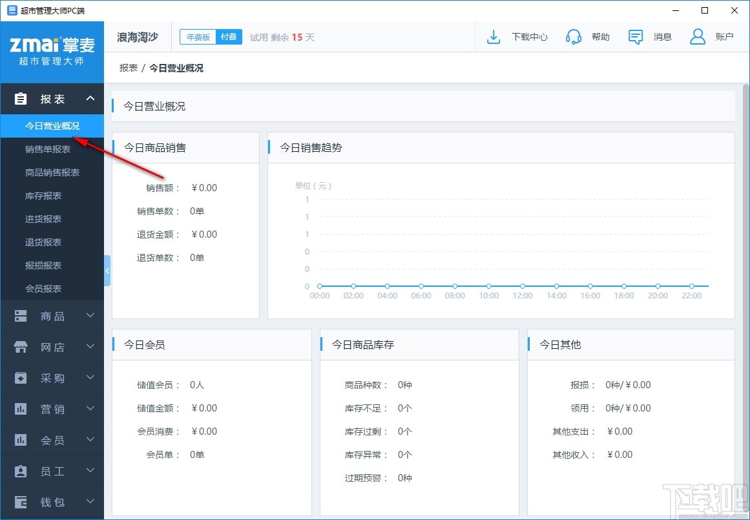This screenshot has height=520, width=750.
Task: Click the 下载中心 label
Action: 530,37
